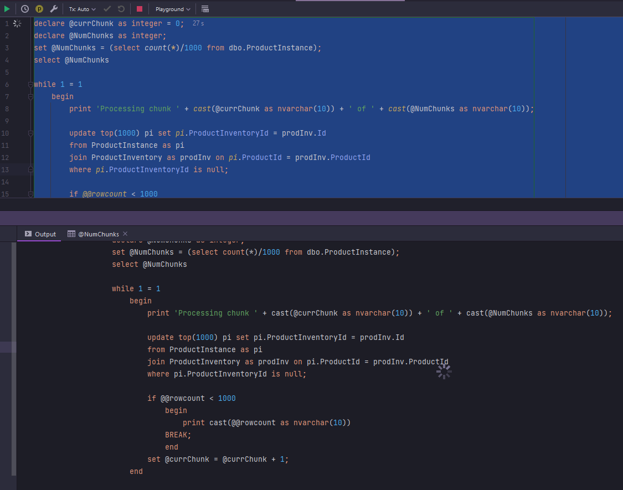
Task: Collapse the begin block fold marker line 7
Action: click(x=30, y=96)
